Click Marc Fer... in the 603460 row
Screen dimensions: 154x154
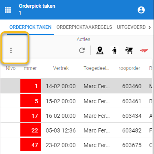[x=97, y=86]
